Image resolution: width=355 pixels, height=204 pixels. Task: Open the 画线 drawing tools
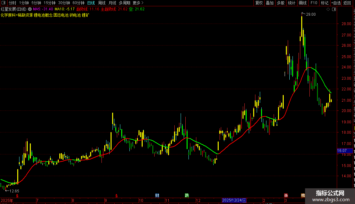(303, 3)
